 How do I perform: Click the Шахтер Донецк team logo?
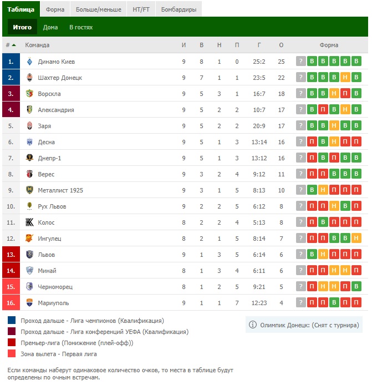pyautogui.click(x=29, y=78)
